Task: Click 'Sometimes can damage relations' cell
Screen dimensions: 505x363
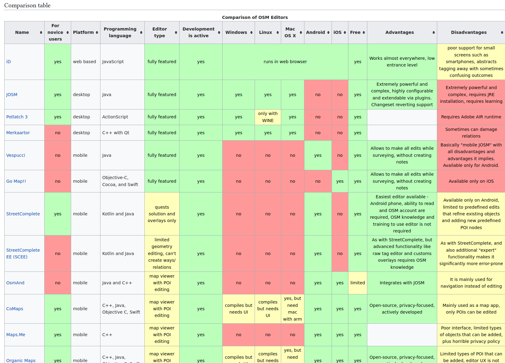Action: 471,133
